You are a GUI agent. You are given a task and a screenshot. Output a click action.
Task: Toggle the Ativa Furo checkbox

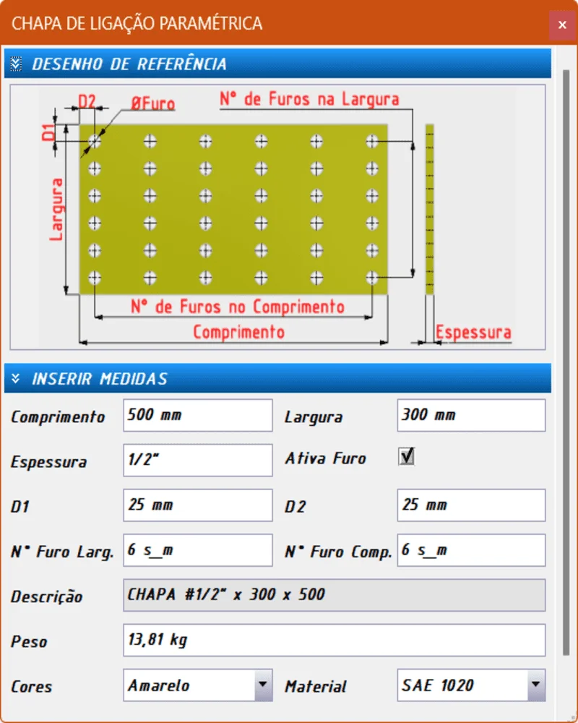coord(407,457)
